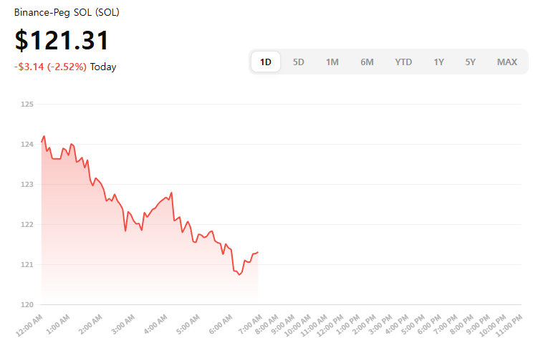The image size is (543, 338).
Task: Switch chart to 1Y range
Action: [438, 62]
